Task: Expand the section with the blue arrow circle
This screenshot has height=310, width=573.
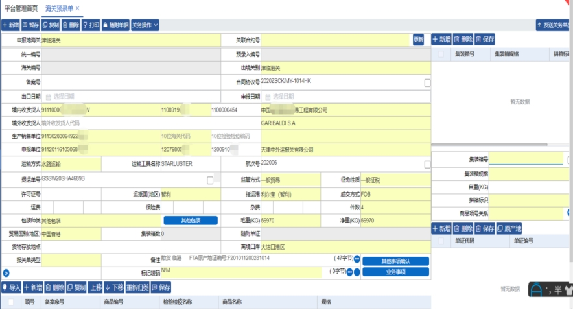Action: click(x=6, y=273)
